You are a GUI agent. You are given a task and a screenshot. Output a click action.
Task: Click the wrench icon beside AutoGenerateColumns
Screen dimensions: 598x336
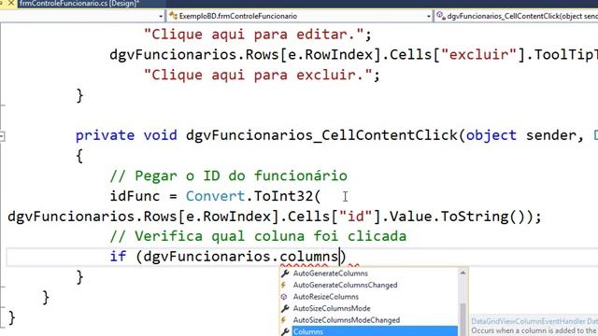pos(285,273)
